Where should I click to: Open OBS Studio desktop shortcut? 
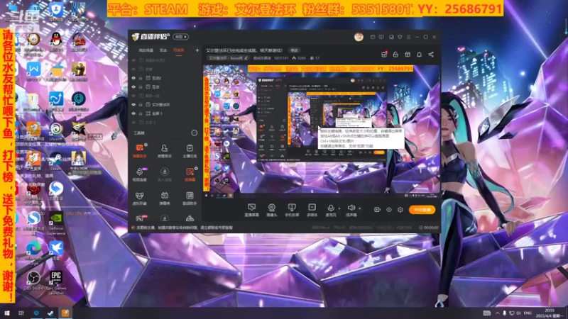tap(33, 281)
